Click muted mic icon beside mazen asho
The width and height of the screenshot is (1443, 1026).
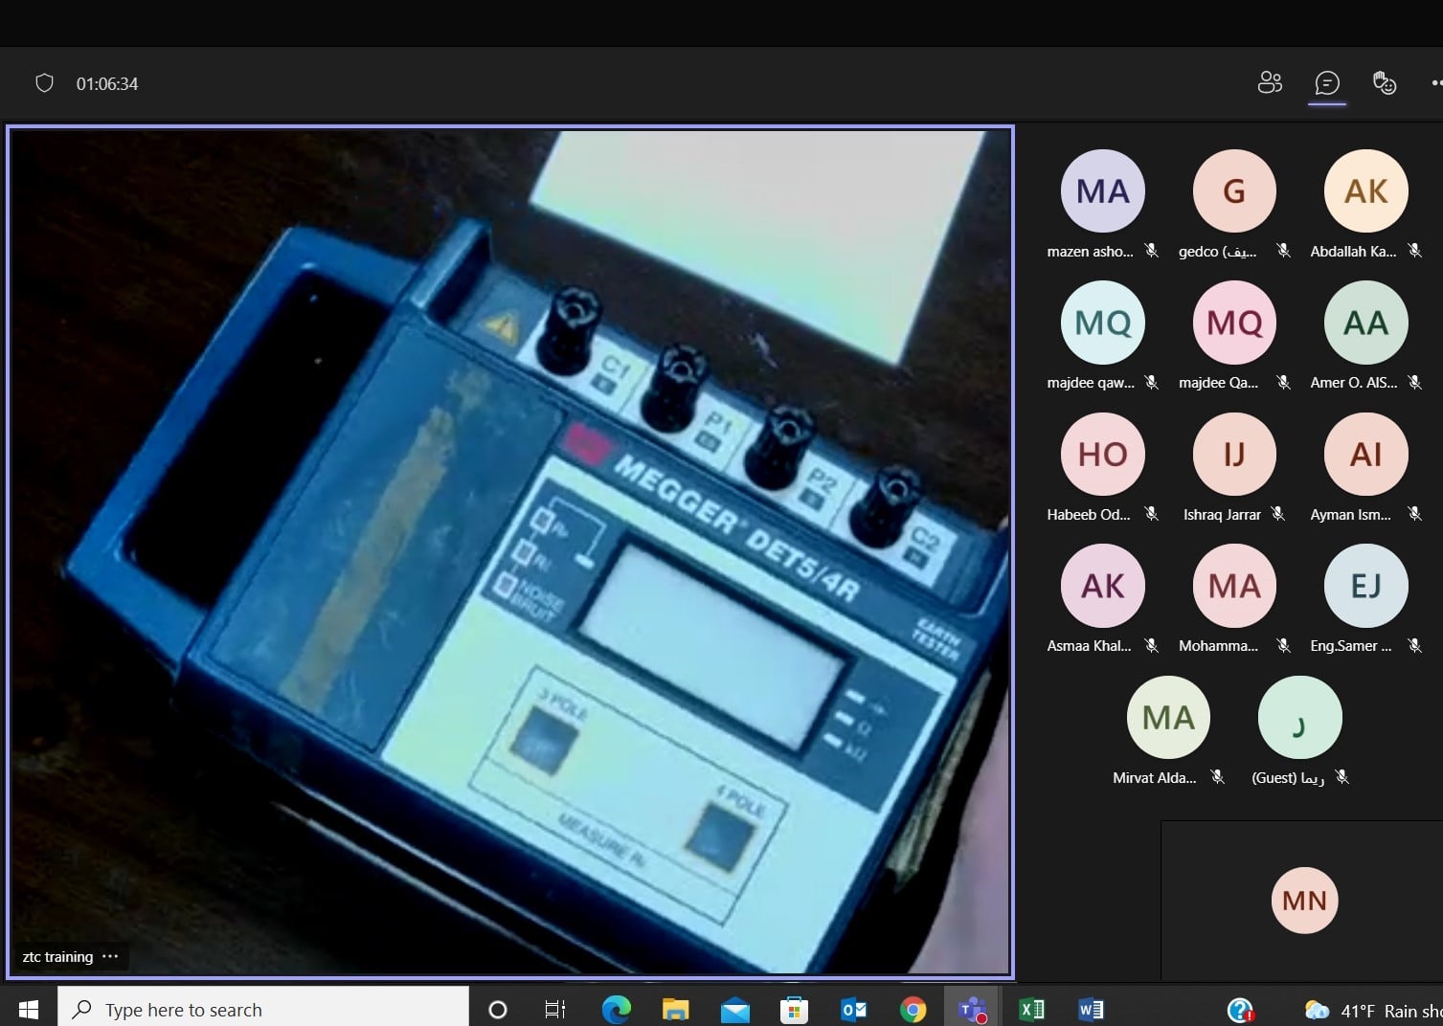1152,251
